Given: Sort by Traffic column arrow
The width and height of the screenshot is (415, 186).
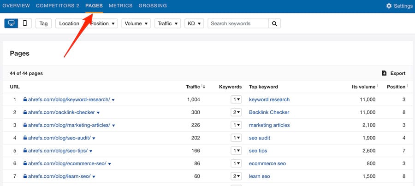Looking at the screenshot, I should [x=203, y=87].
